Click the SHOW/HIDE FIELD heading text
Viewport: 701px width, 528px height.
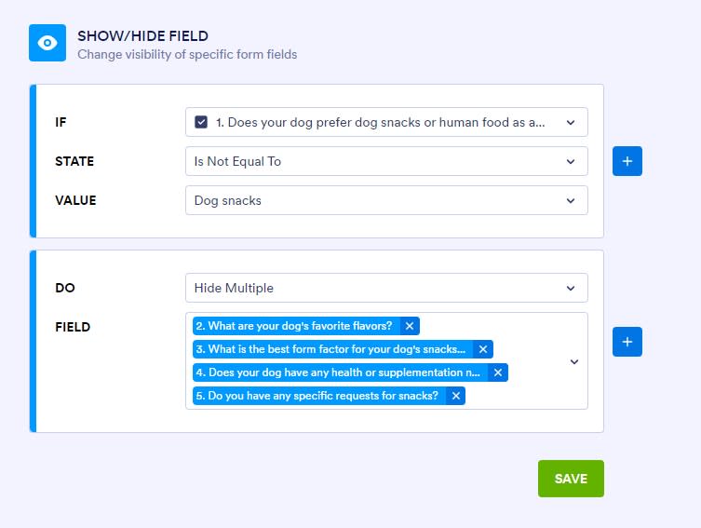coord(143,35)
